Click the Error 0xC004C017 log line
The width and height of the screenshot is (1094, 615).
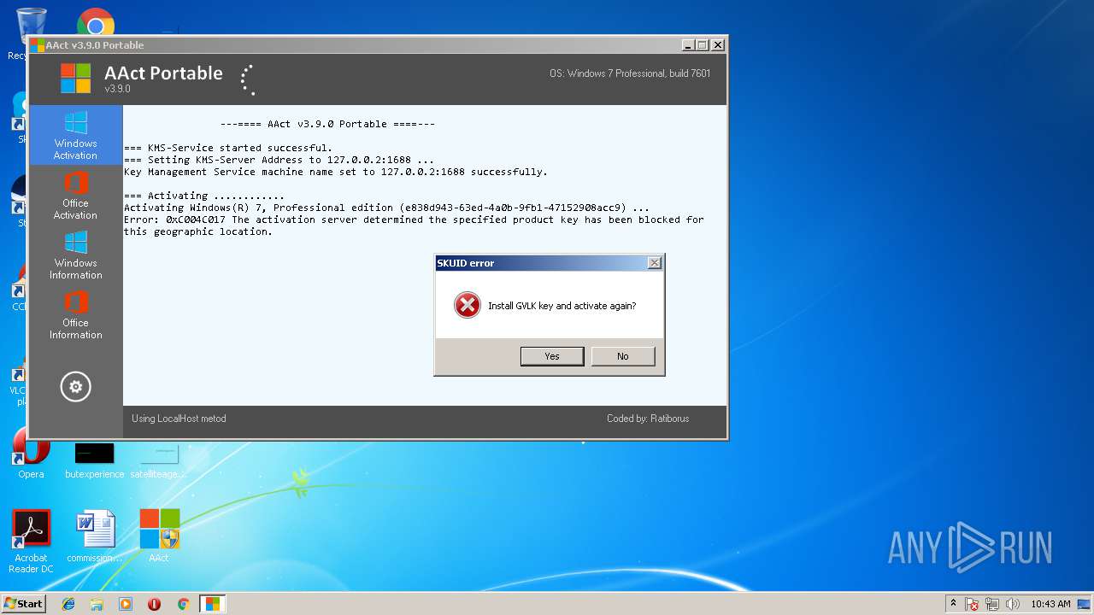[414, 225]
